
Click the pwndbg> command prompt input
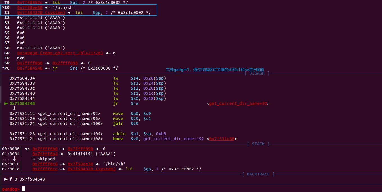(24, 189)
